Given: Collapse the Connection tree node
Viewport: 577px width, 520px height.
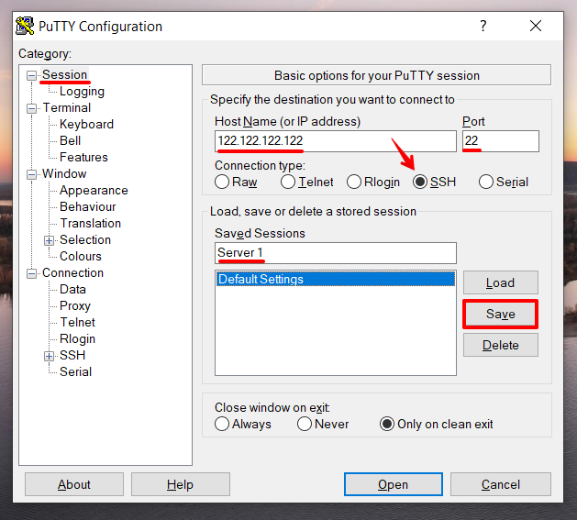Looking at the screenshot, I should [31, 273].
